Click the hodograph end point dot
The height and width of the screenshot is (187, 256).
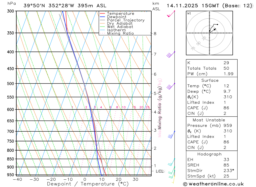[x=217, y=24]
